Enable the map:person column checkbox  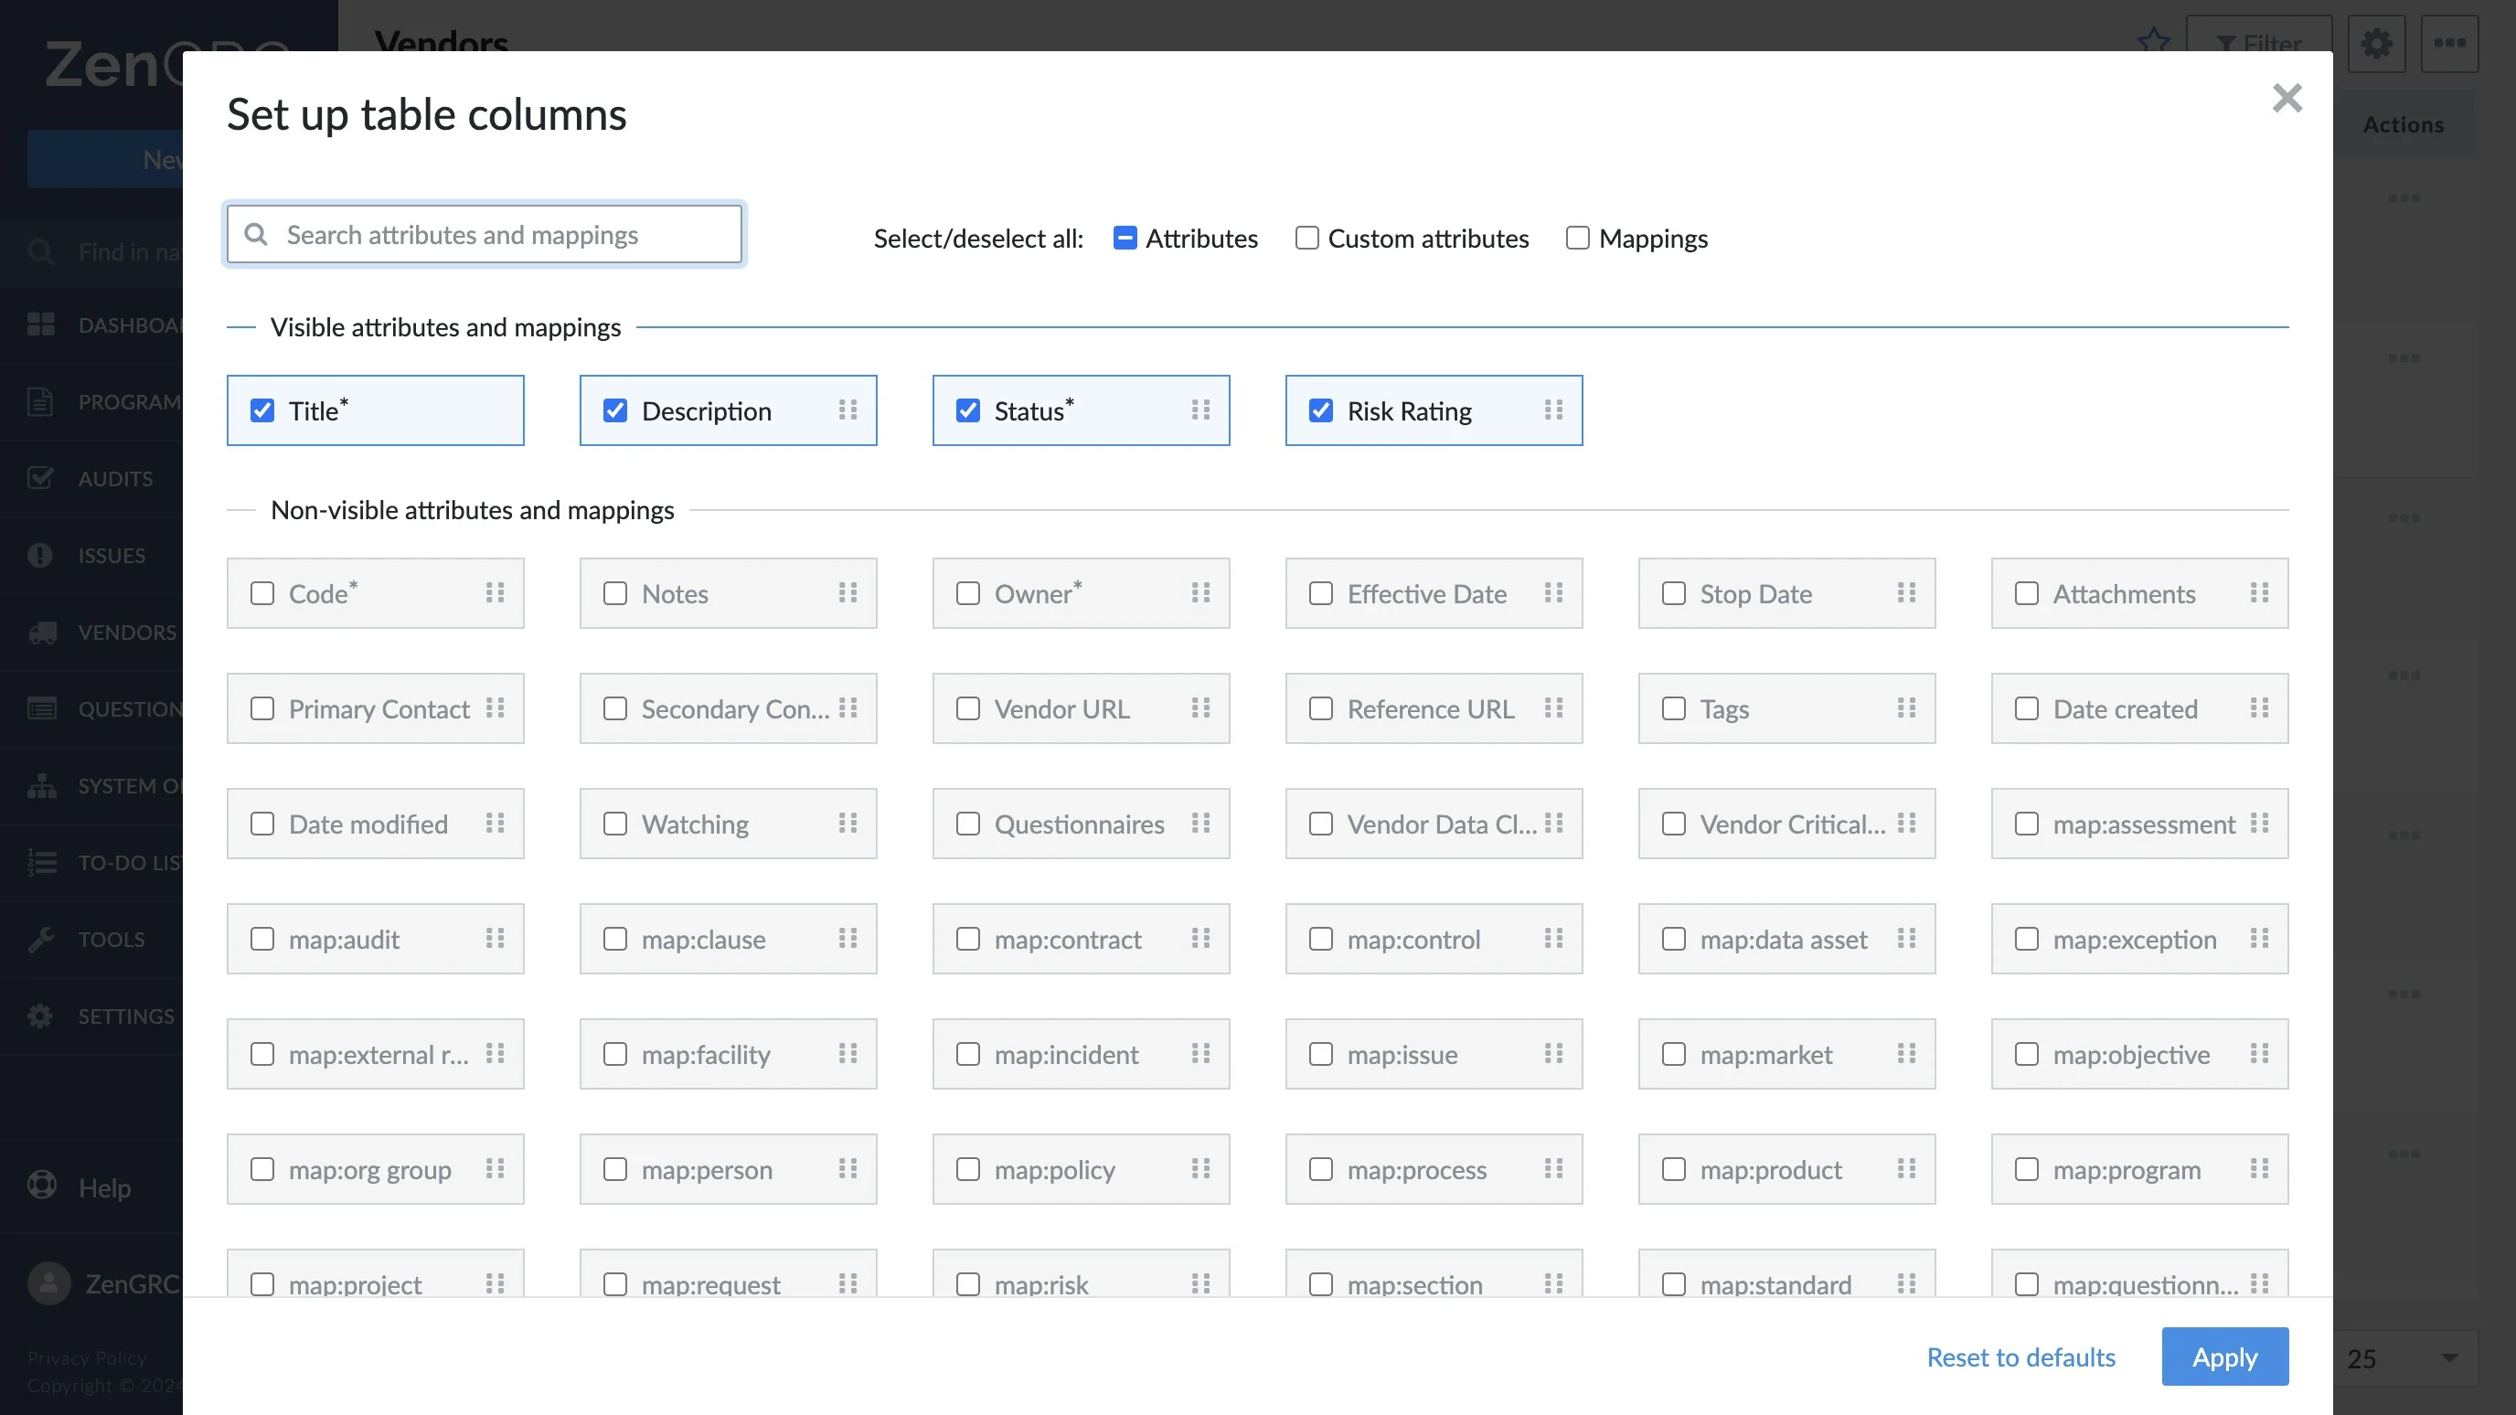(x=615, y=1169)
